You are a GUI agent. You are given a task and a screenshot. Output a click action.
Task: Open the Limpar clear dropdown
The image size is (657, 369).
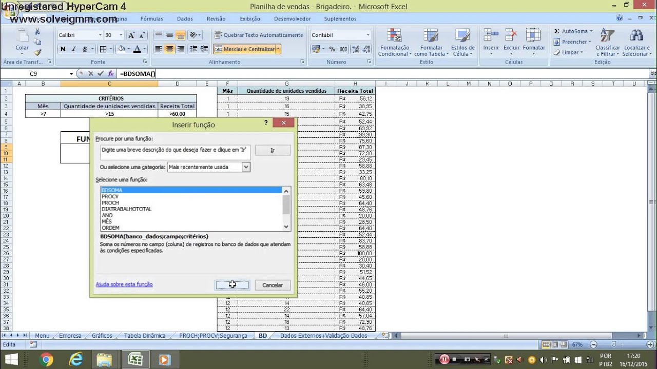(x=570, y=52)
